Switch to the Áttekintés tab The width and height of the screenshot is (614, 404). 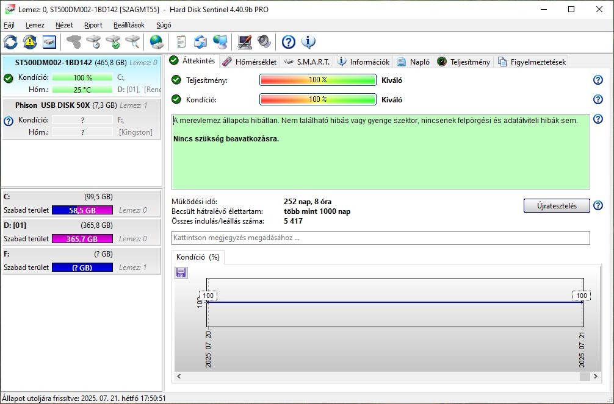tap(192, 61)
